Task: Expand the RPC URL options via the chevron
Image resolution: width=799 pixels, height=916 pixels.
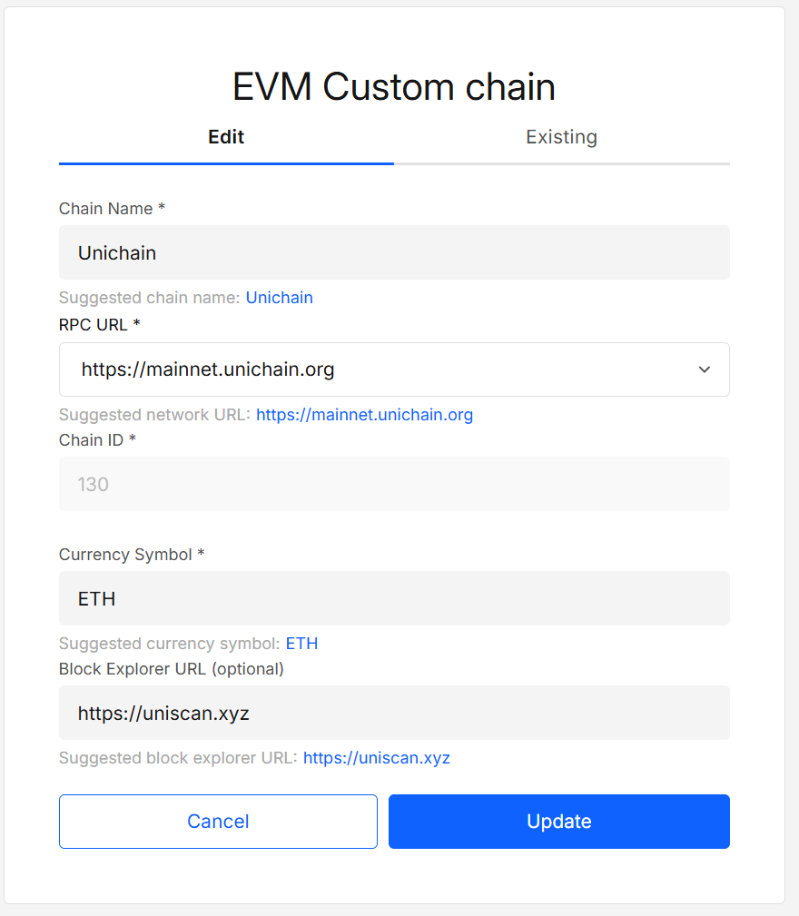Action: (x=705, y=369)
